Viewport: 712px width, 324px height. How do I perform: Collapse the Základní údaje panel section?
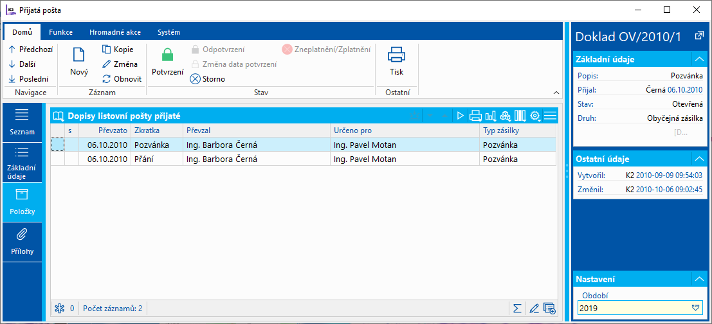(698, 59)
